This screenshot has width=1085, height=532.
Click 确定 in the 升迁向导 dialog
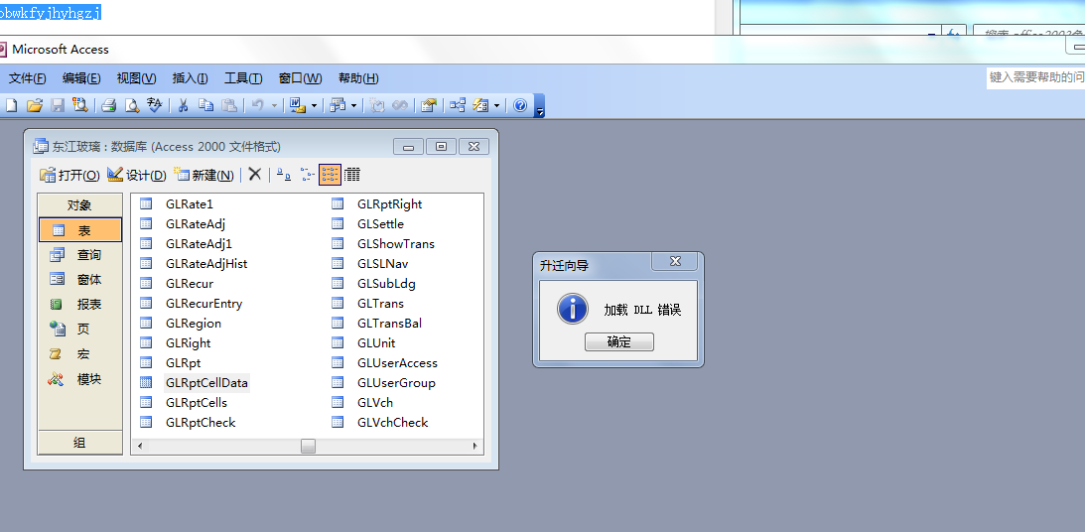619,341
